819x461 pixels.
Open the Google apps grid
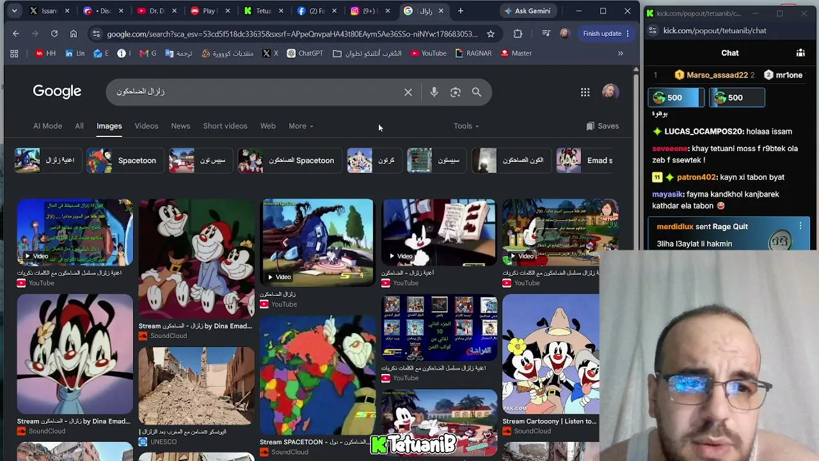click(585, 92)
